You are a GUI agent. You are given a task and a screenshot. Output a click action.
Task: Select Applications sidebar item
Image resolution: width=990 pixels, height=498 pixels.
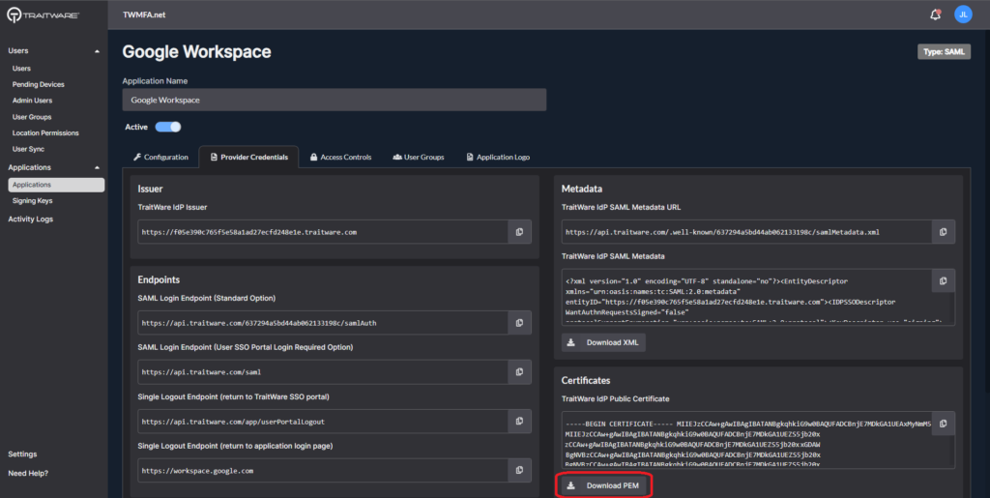(56, 185)
